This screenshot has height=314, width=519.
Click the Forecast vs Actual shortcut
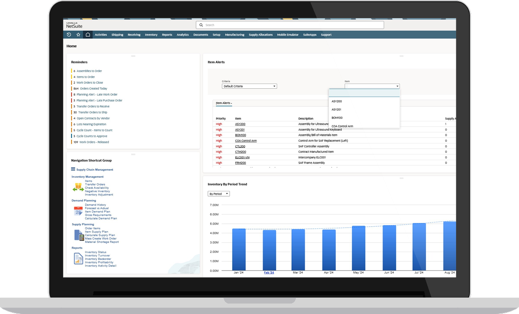[x=97, y=208]
